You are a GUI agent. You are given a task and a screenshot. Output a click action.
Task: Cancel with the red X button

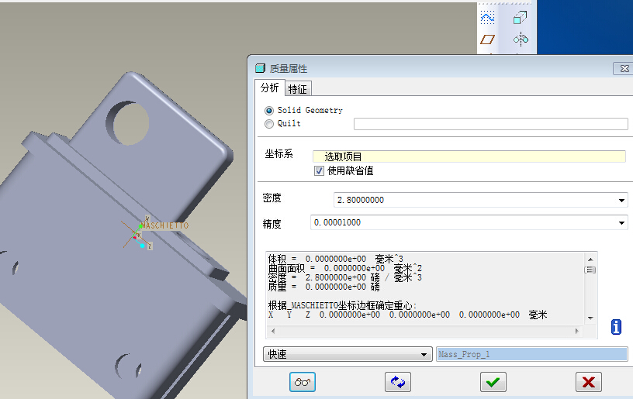(x=588, y=382)
